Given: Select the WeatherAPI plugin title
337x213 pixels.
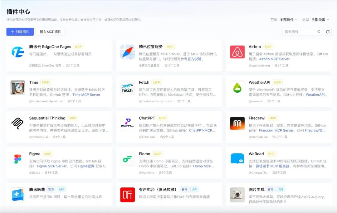Looking at the screenshot, I should (259, 82).
